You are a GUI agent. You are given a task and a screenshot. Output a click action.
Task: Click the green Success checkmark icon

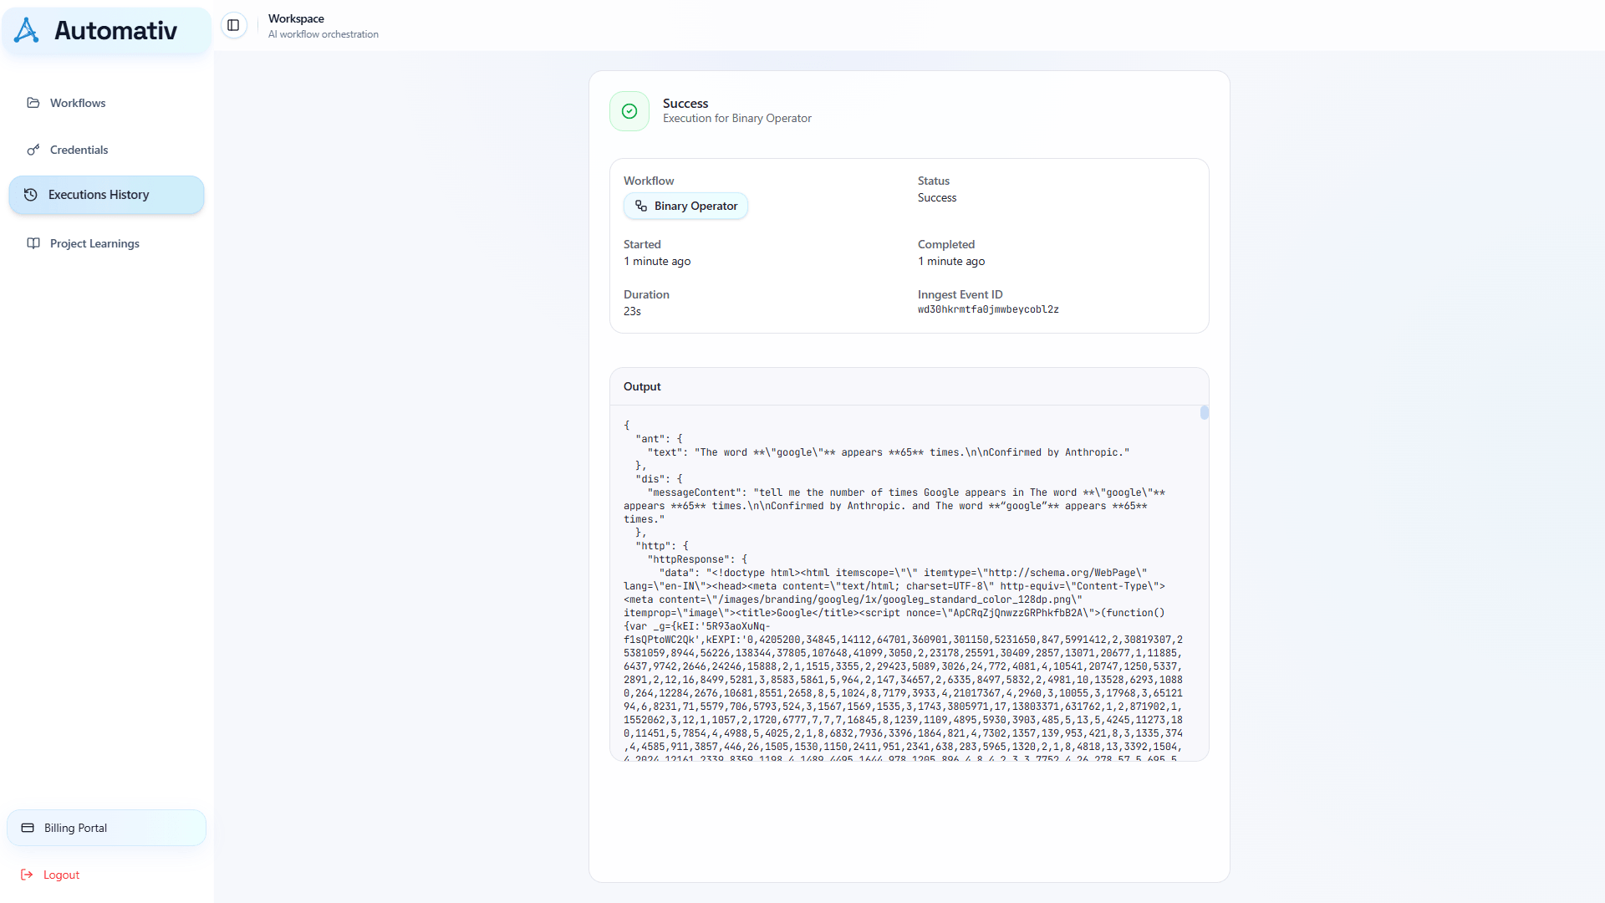[x=629, y=111]
